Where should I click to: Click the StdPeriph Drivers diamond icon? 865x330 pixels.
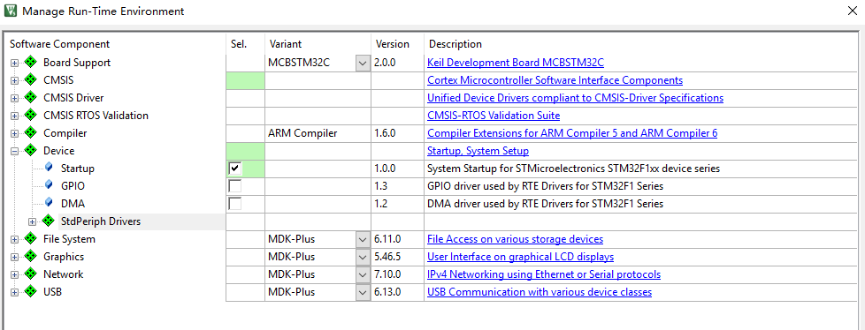point(49,221)
